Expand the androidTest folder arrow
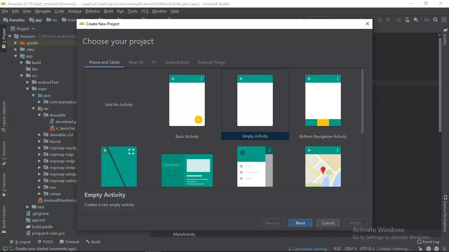The height and width of the screenshot is (252, 449). pyautogui.click(x=27, y=82)
